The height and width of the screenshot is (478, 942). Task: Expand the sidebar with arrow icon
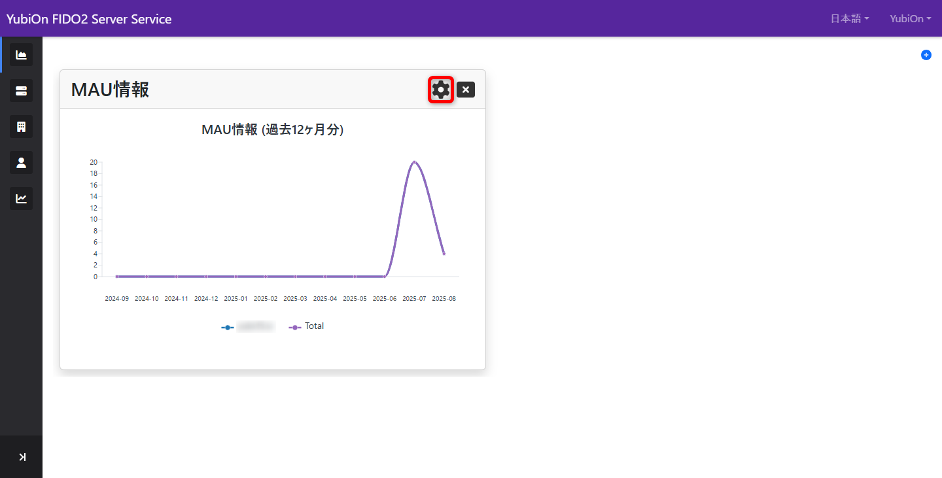tap(22, 457)
